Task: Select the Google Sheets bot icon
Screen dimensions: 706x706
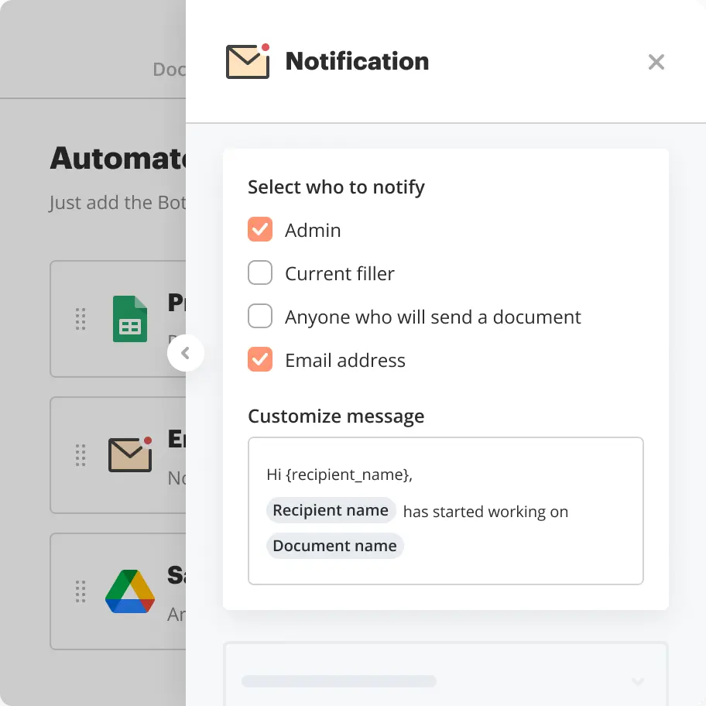Action: pyautogui.click(x=130, y=319)
